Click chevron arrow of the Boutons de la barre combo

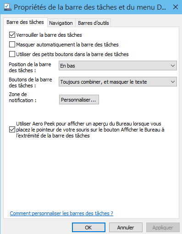click(x=173, y=82)
